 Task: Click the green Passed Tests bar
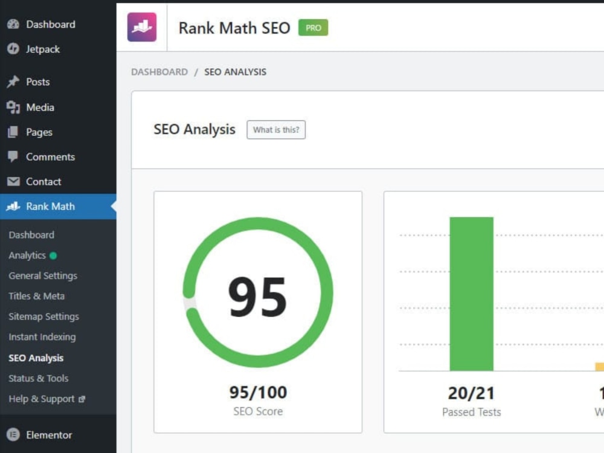coord(472,294)
